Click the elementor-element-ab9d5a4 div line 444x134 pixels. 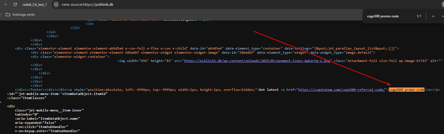[x=207, y=48]
